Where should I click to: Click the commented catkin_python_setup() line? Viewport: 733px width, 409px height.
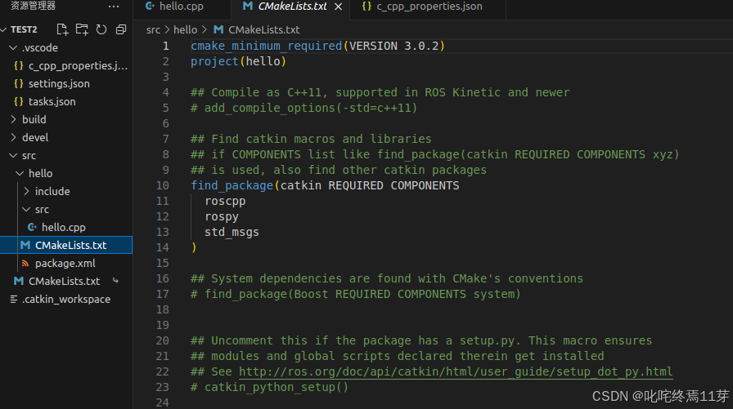coord(270,387)
